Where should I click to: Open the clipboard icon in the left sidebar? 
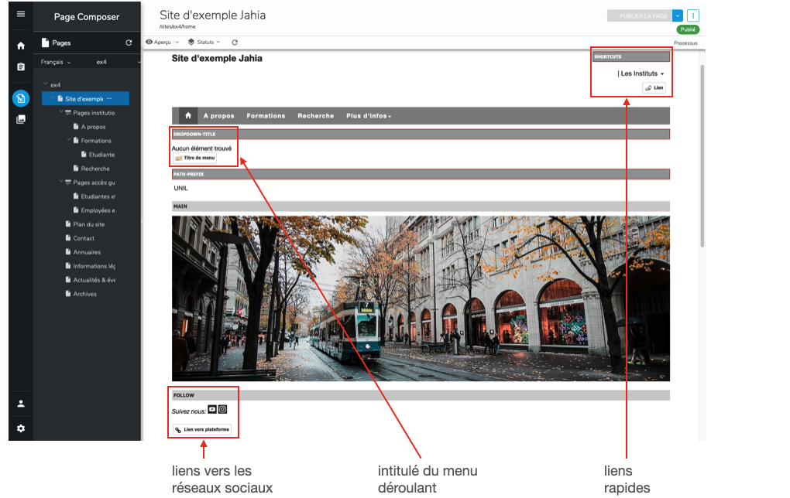tap(21, 67)
